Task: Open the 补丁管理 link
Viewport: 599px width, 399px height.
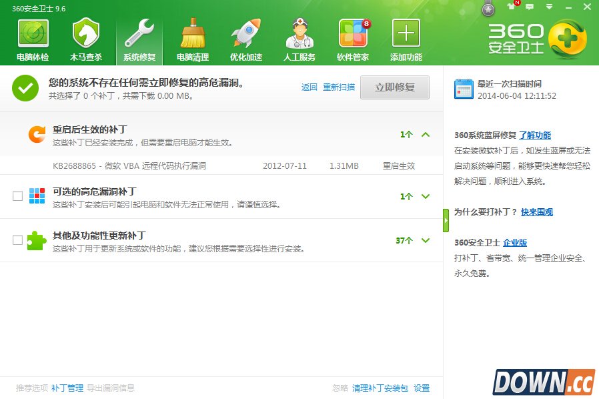Action: point(67,388)
